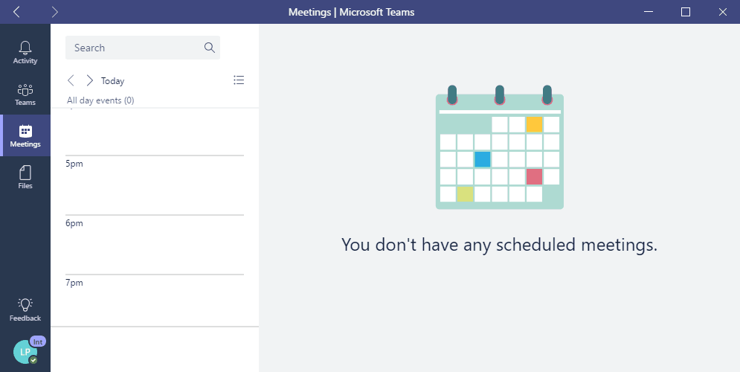Click the All day events label
Screen dimensions: 740x372
point(100,100)
